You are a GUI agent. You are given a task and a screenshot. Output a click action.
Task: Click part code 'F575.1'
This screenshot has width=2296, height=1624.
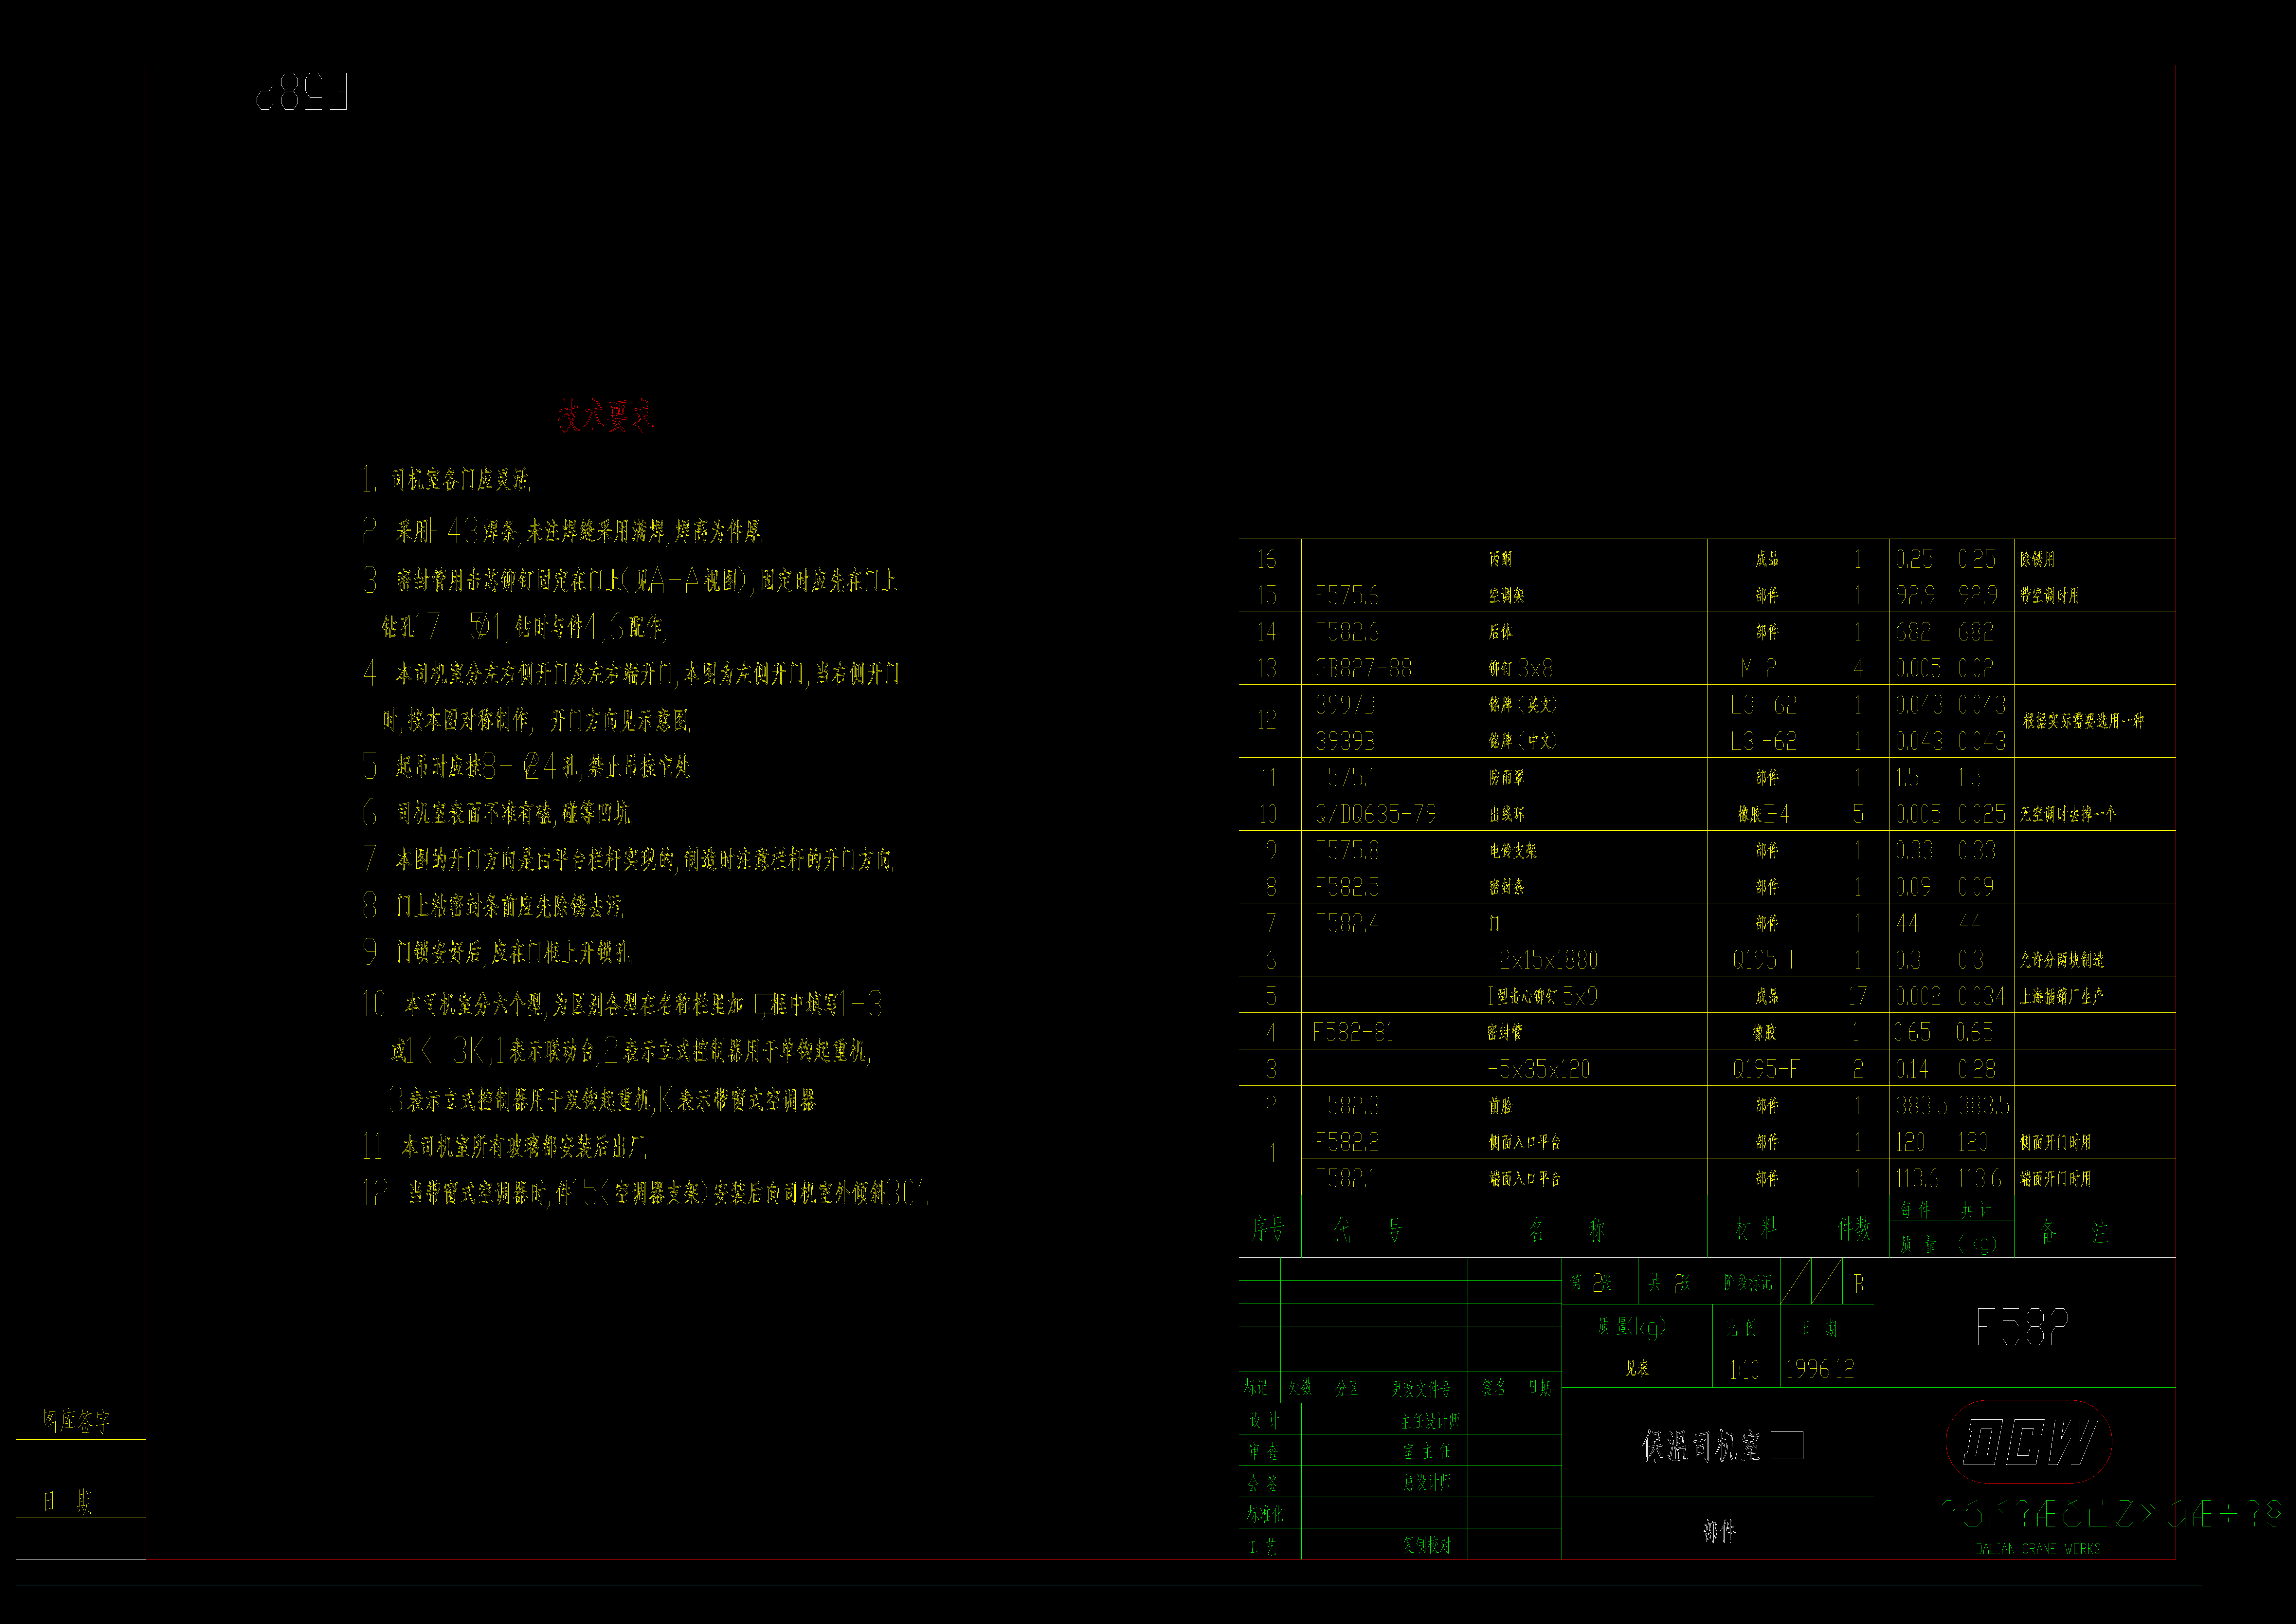pyautogui.click(x=1345, y=778)
